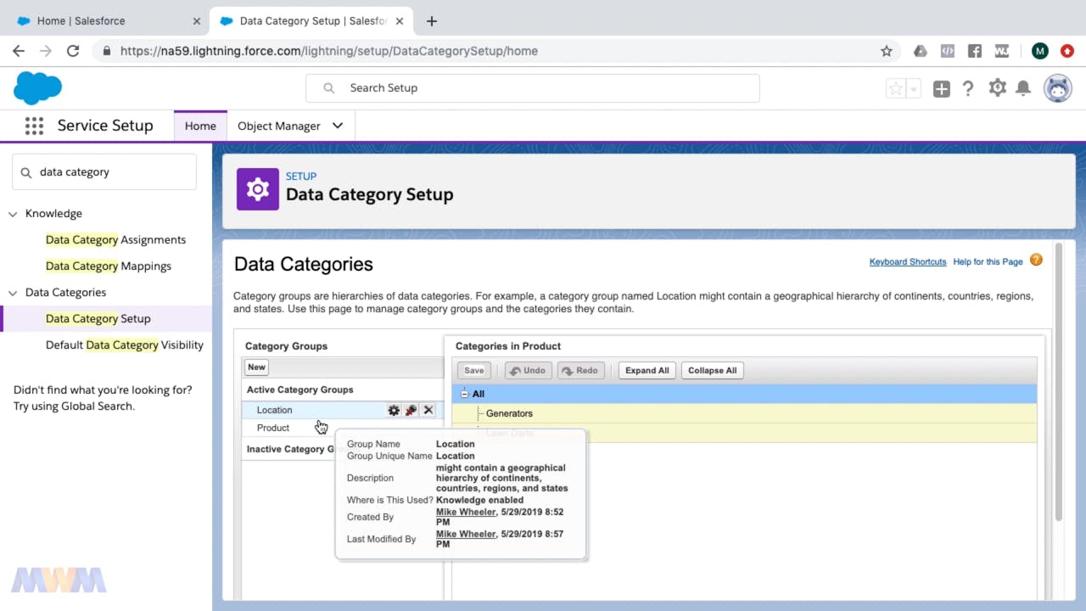1086x611 pixels.
Task: Collapse the All category node
Action: click(x=465, y=394)
